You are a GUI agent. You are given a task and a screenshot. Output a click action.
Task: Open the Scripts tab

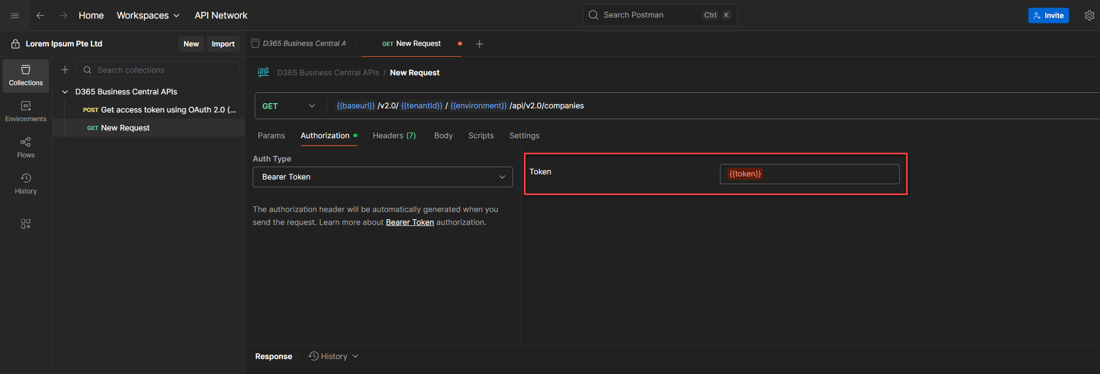coord(481,136)
